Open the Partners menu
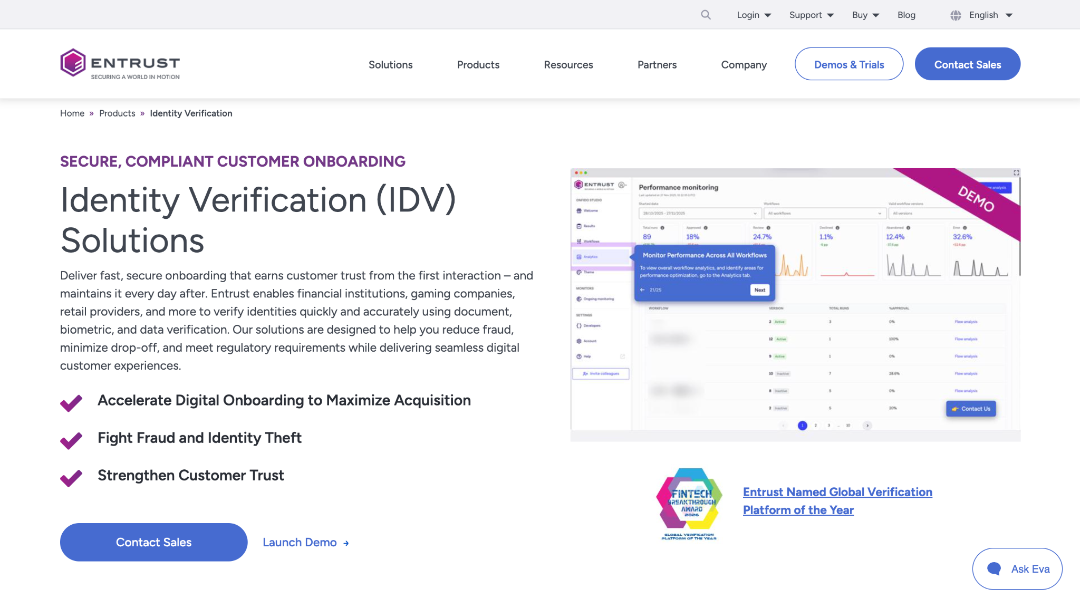This screenshot has width=1080, height=608. [657, 64]
